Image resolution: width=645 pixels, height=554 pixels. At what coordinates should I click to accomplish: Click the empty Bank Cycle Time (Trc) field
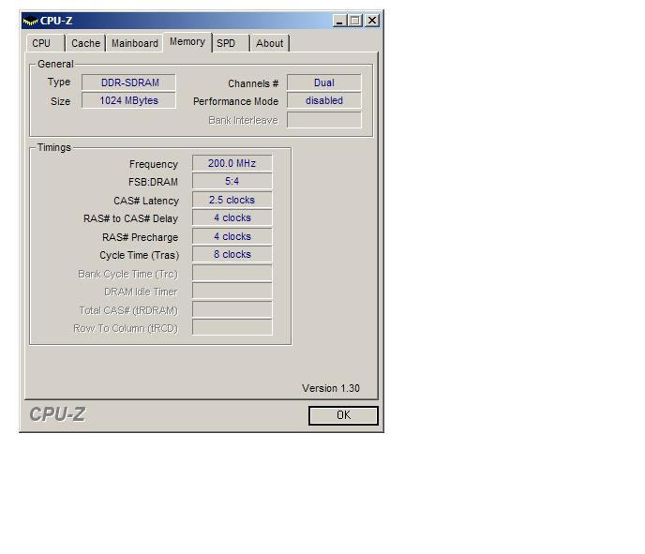click(x=232, y=273)
